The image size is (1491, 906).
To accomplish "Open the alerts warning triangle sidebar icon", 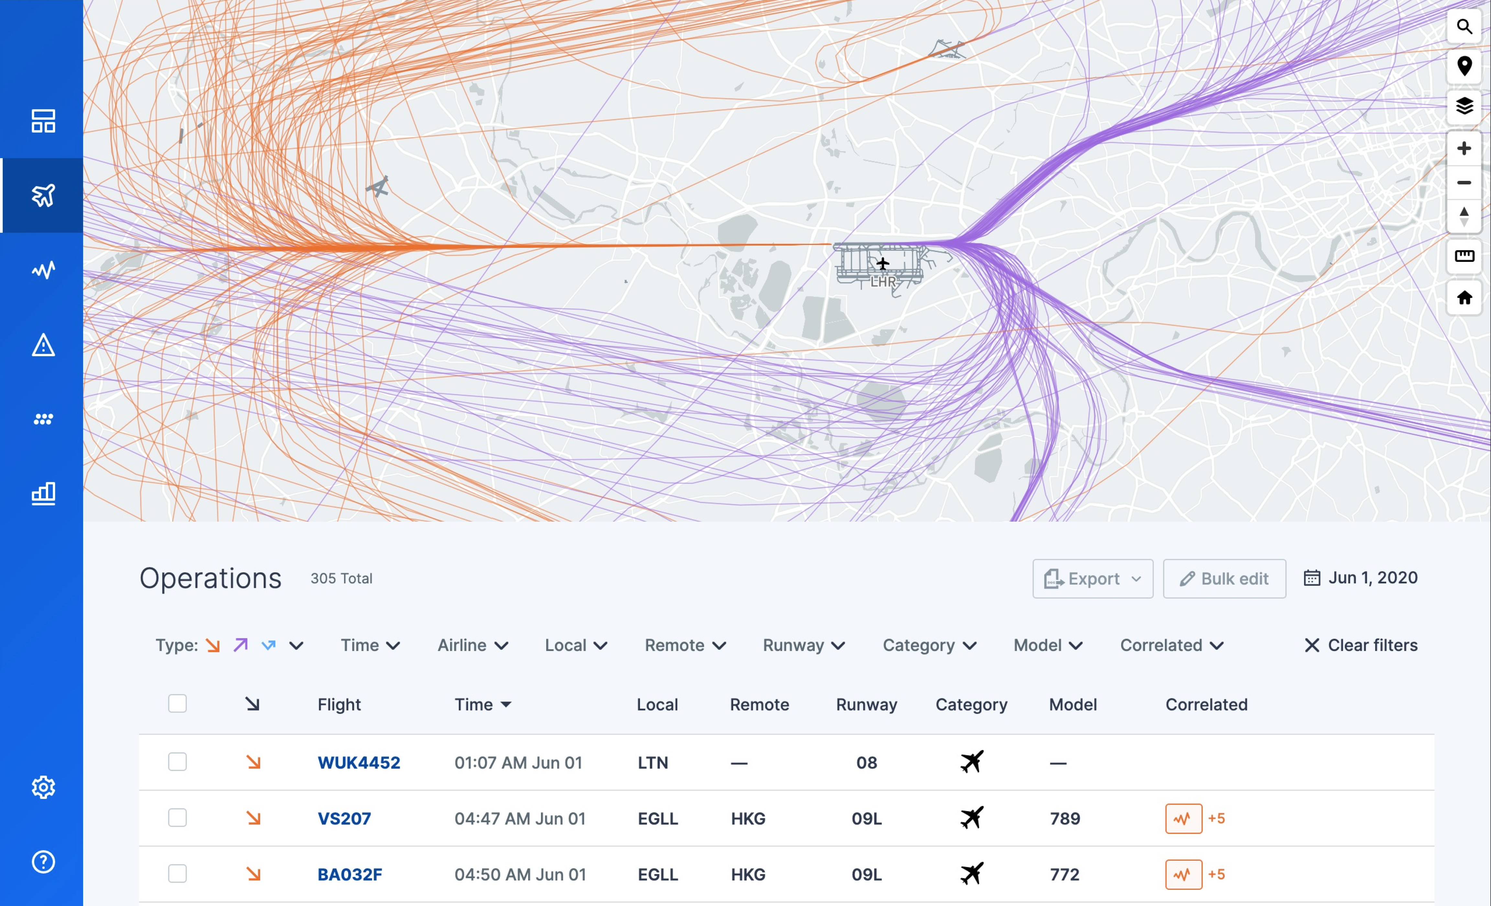I will click(43, 345).
